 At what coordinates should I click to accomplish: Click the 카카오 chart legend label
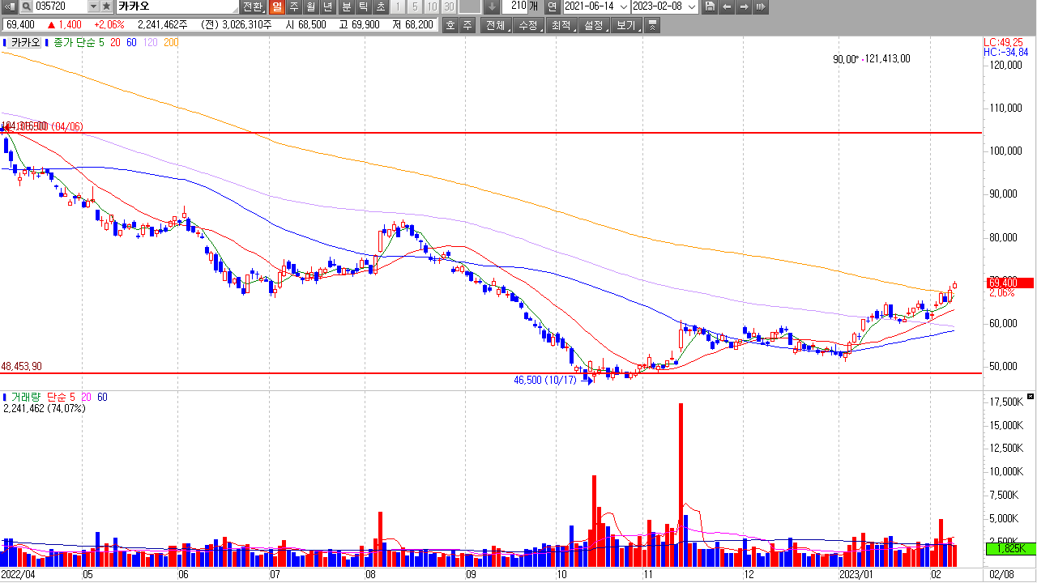point(24,43)
